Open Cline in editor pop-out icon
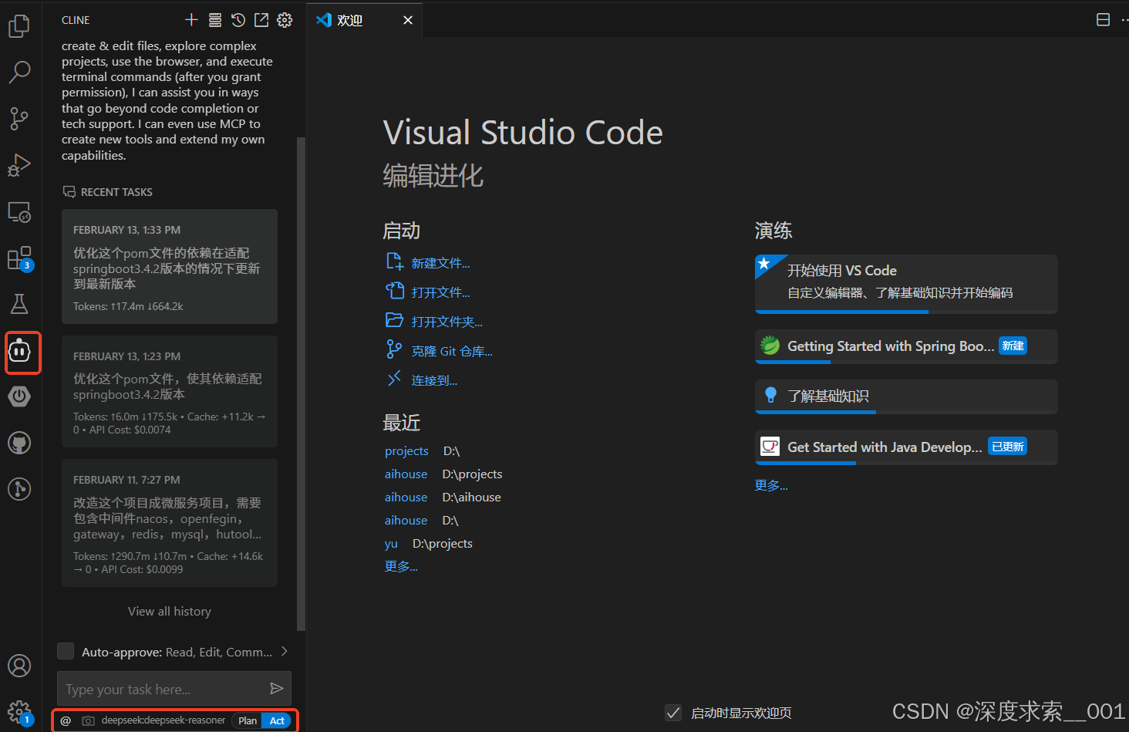1129x732 pixels. tap(261, 20)
